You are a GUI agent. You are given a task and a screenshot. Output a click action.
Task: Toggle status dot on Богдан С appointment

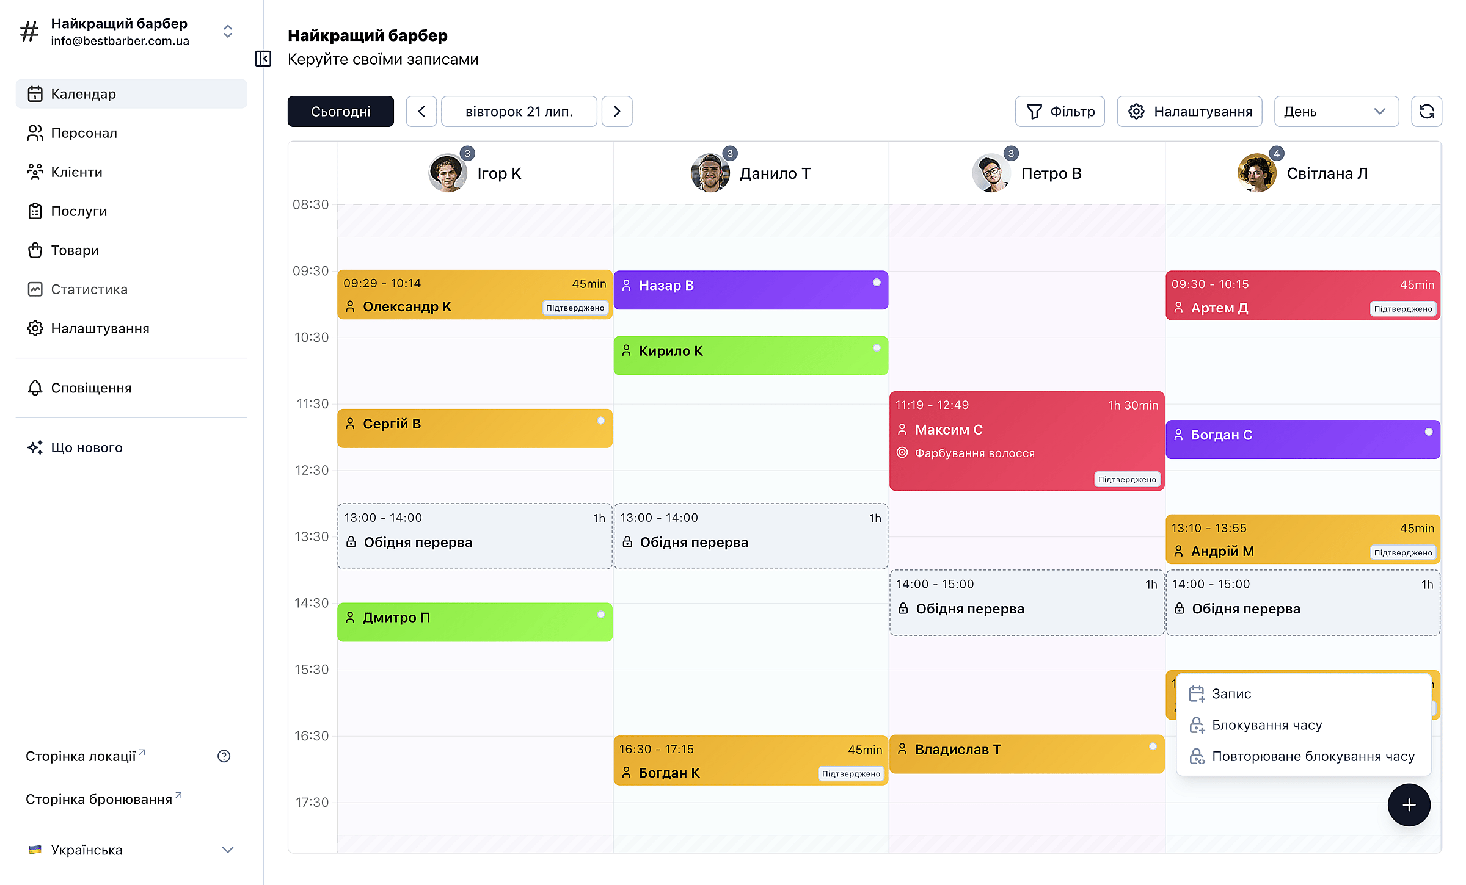pyautogui.click(x=1429, y=432)
